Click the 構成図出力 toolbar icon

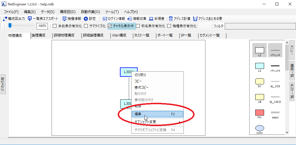click(x=5, y=19)
